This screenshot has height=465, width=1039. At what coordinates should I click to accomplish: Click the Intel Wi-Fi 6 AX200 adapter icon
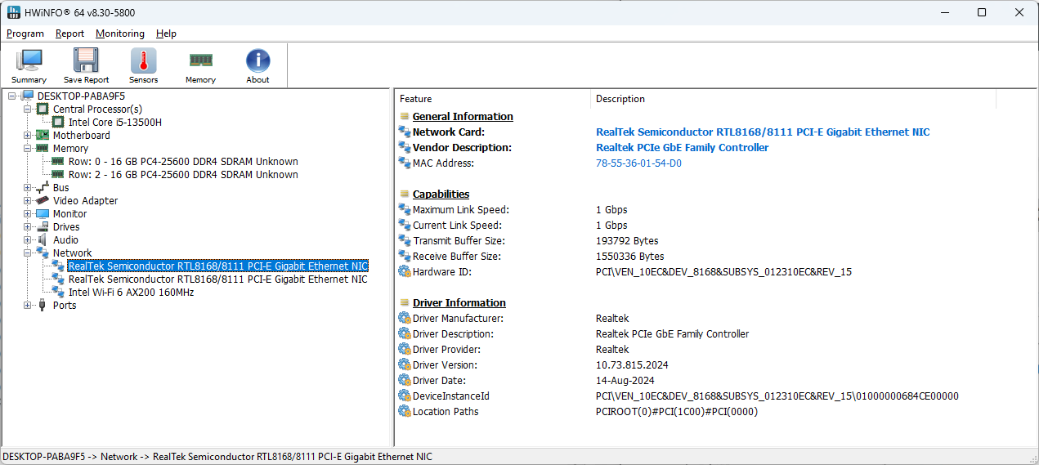pos(58,292)
